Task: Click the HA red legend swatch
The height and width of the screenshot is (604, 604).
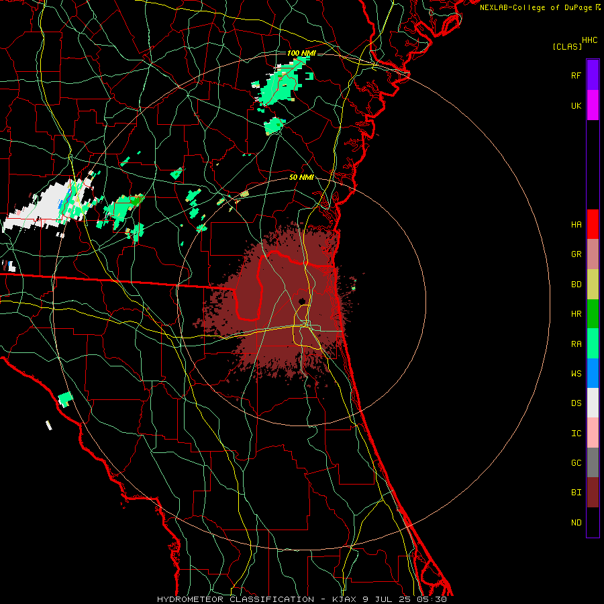Action: [593, 224]
